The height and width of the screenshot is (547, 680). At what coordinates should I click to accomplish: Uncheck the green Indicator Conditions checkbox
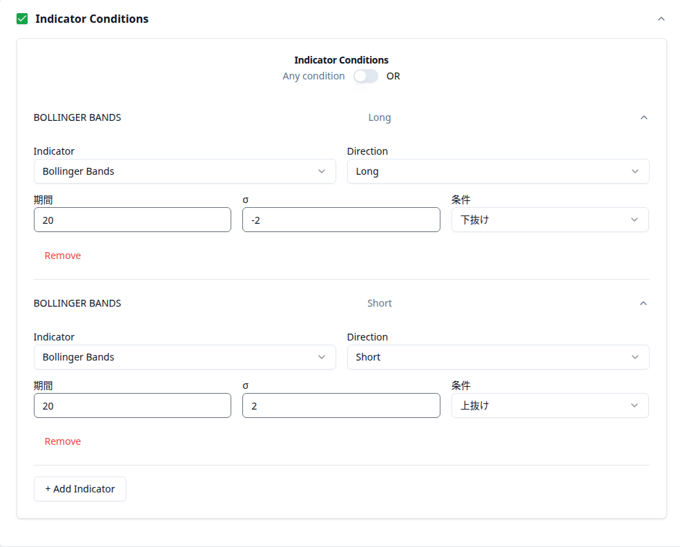tap(22, 19)
